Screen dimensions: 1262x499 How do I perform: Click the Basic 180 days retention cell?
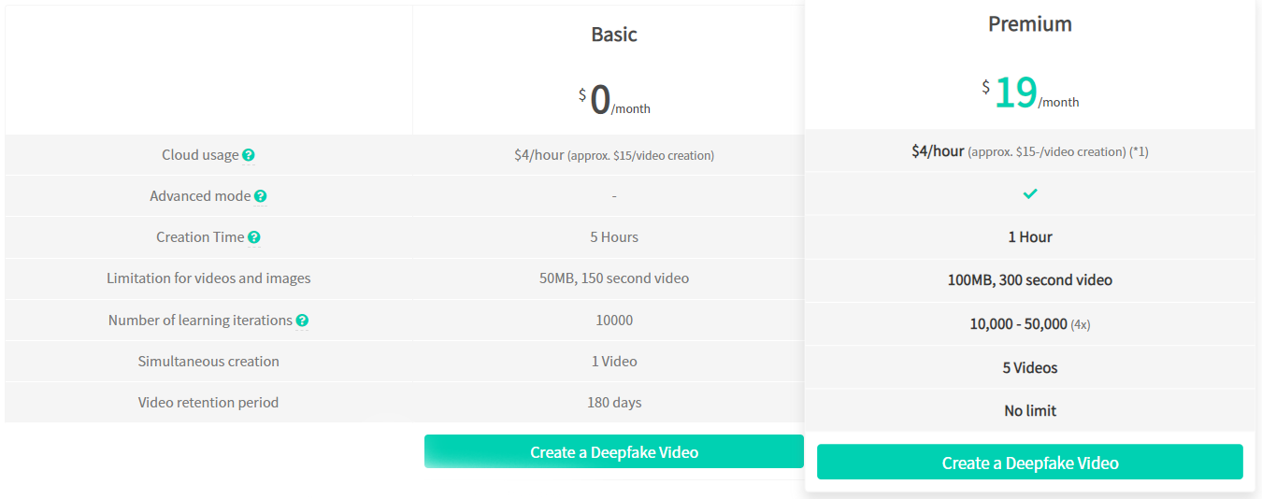coord(614,403)
